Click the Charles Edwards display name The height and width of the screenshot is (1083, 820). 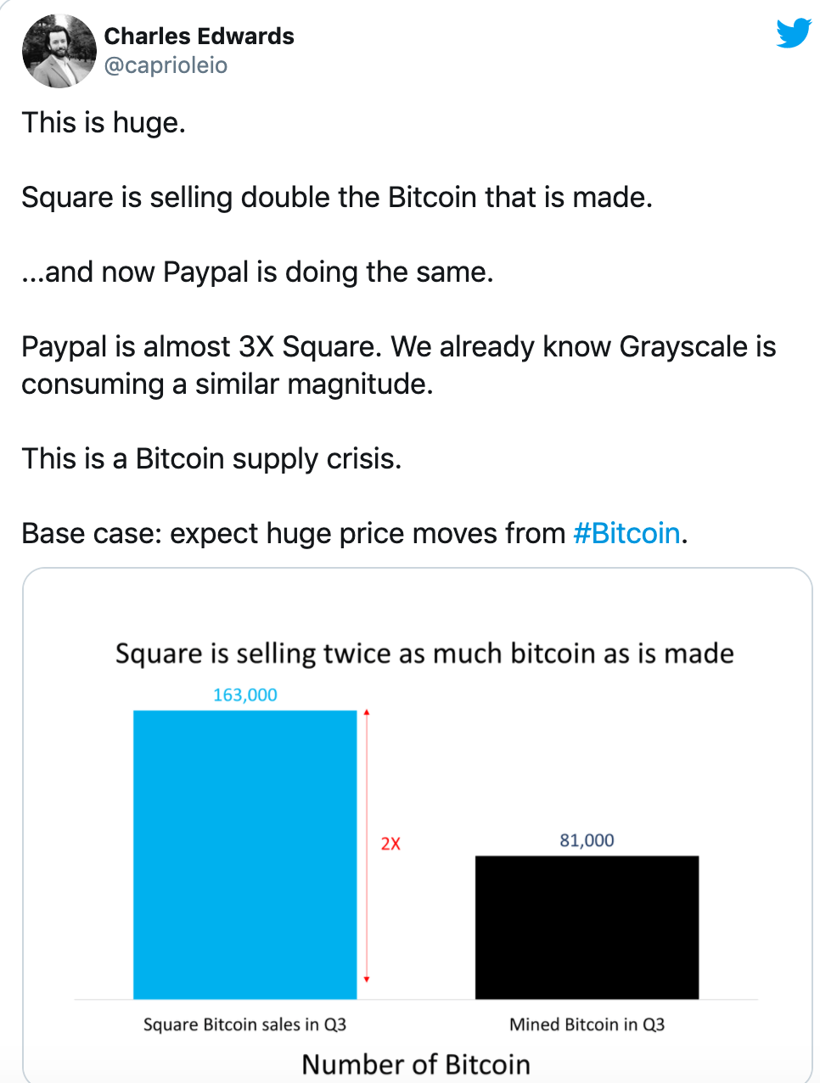click(199, 36)
